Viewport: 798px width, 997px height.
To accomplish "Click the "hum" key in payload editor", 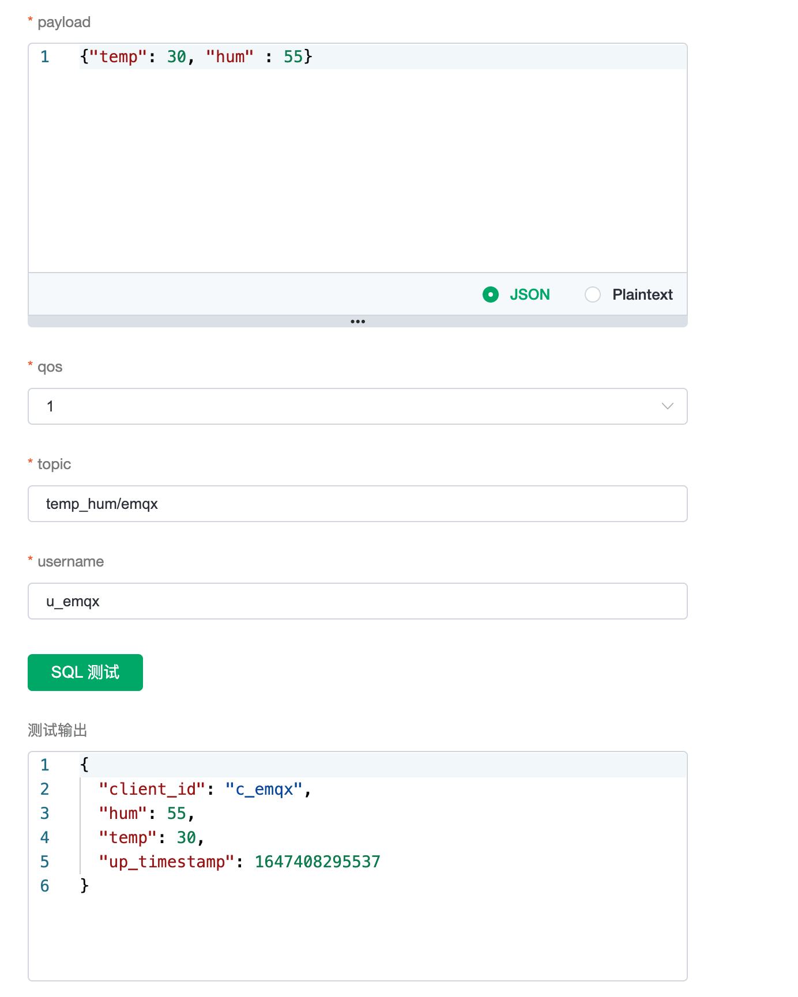I will [x=229, y=56].
